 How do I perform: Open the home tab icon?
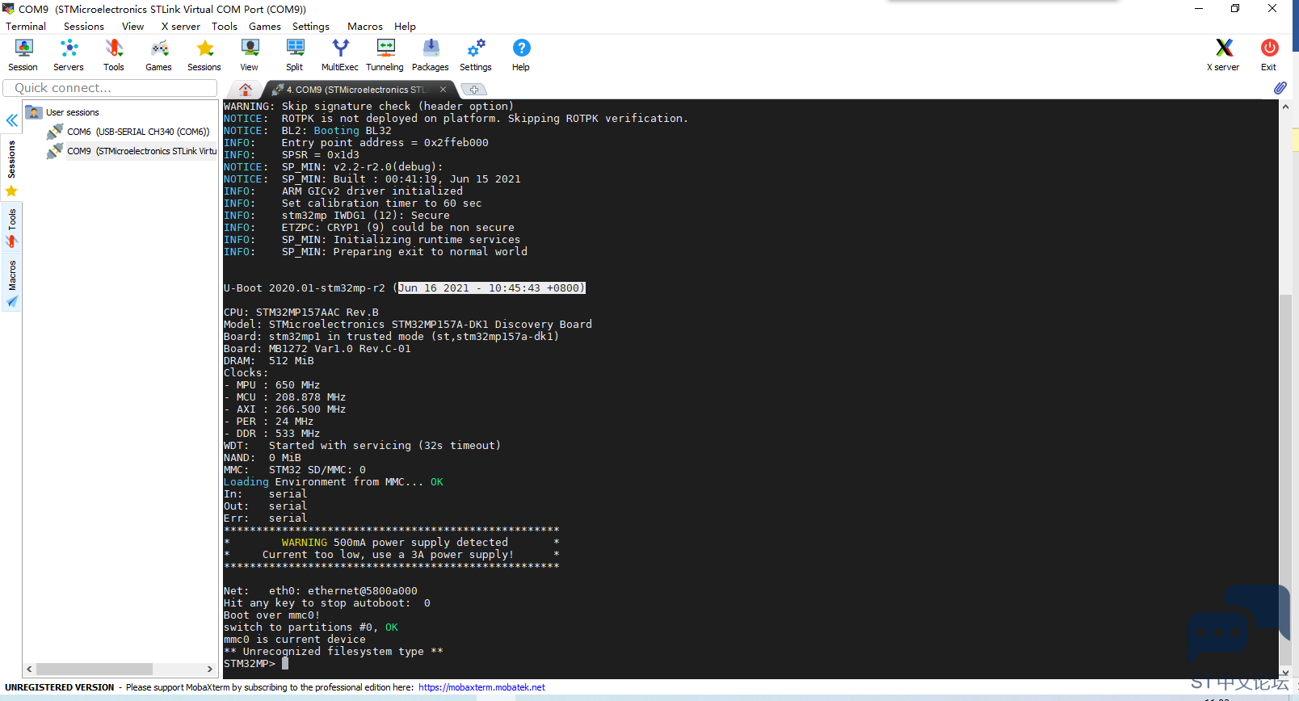click(246, 90)
